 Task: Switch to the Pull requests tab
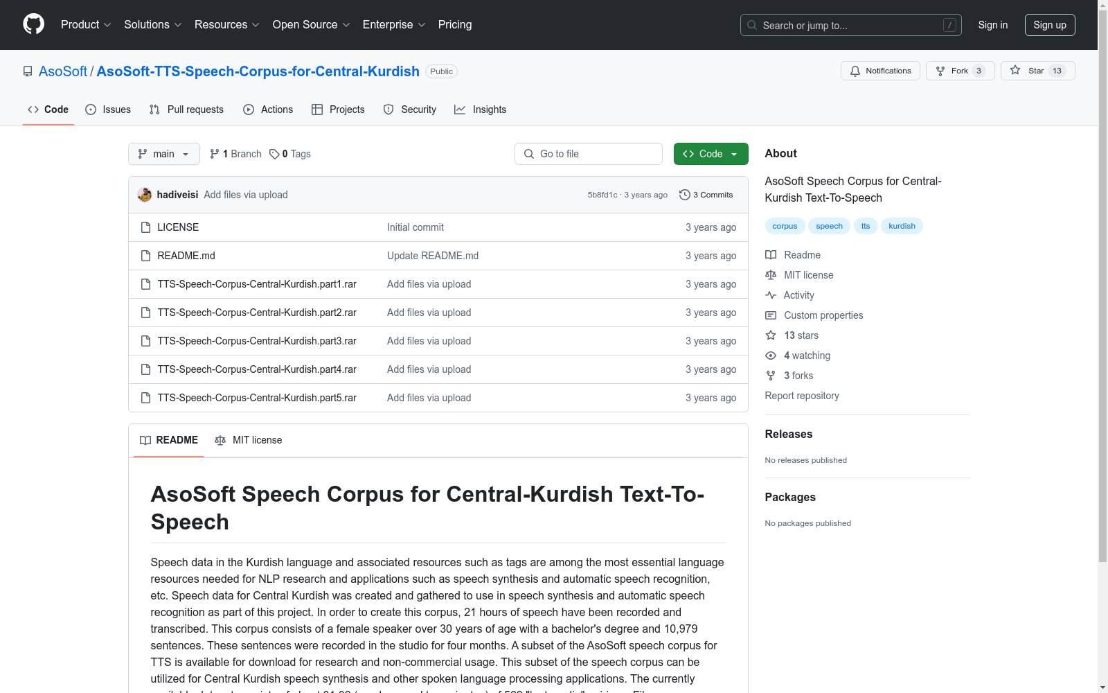pos(186,109)
